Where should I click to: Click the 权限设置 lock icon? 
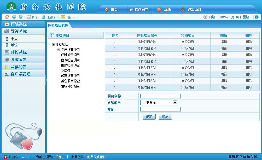(7, 67)
